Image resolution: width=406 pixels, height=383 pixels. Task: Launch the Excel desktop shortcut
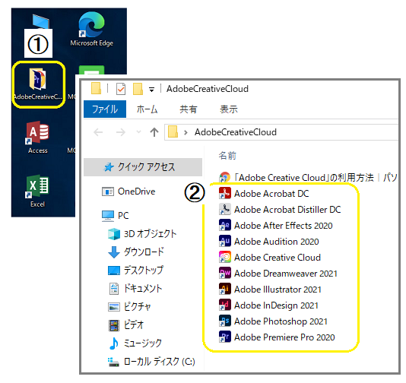click(38, 191)
